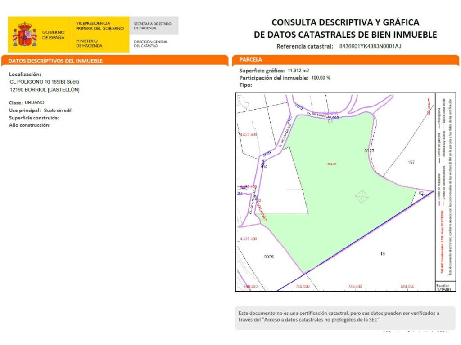Click the Vicepresidencia Primera del Gobierno label

point(99,26)
